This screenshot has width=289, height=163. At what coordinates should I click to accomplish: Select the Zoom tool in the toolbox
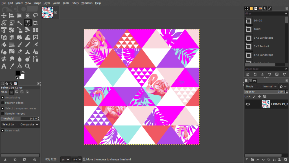27,66
